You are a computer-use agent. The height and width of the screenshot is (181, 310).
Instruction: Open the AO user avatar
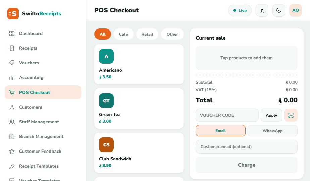tap(296, 10)
